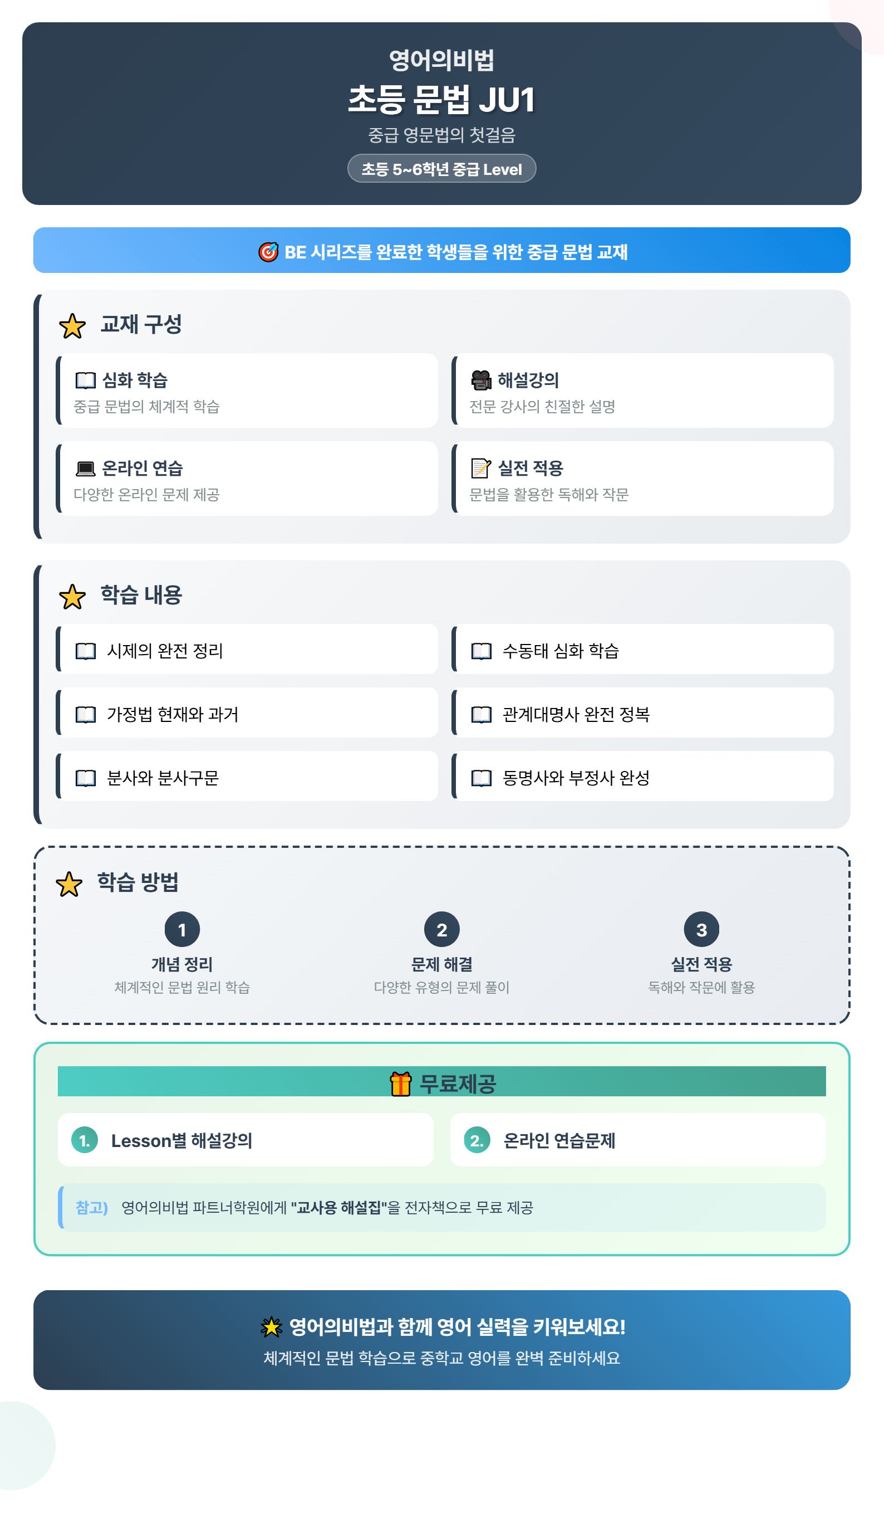The image size is (884, 1513).
Task: Click the Lesson별 해설강의 free item
Action: (x=245, y=1140)
